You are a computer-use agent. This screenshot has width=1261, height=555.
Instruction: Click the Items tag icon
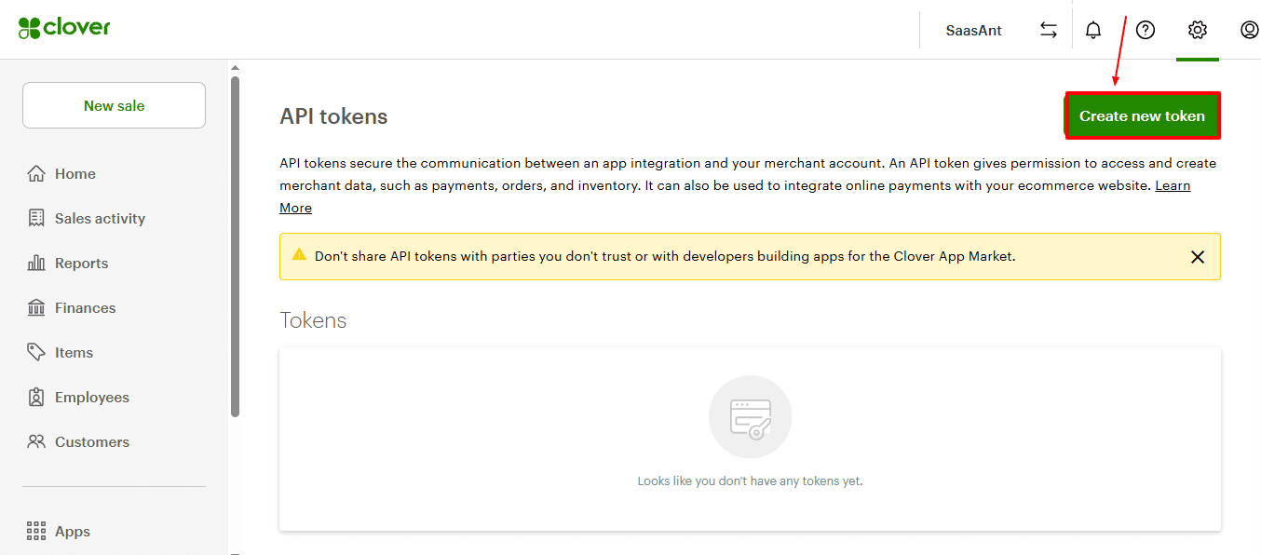pyautogui.click(x=36, y=352)
